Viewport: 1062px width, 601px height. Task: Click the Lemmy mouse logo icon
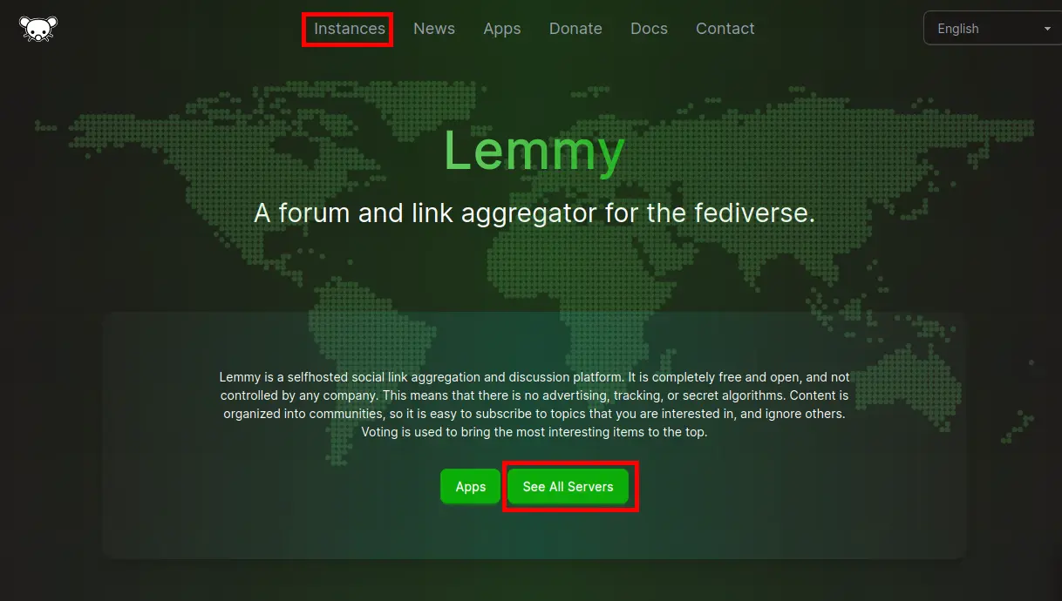tap(37, 29)
